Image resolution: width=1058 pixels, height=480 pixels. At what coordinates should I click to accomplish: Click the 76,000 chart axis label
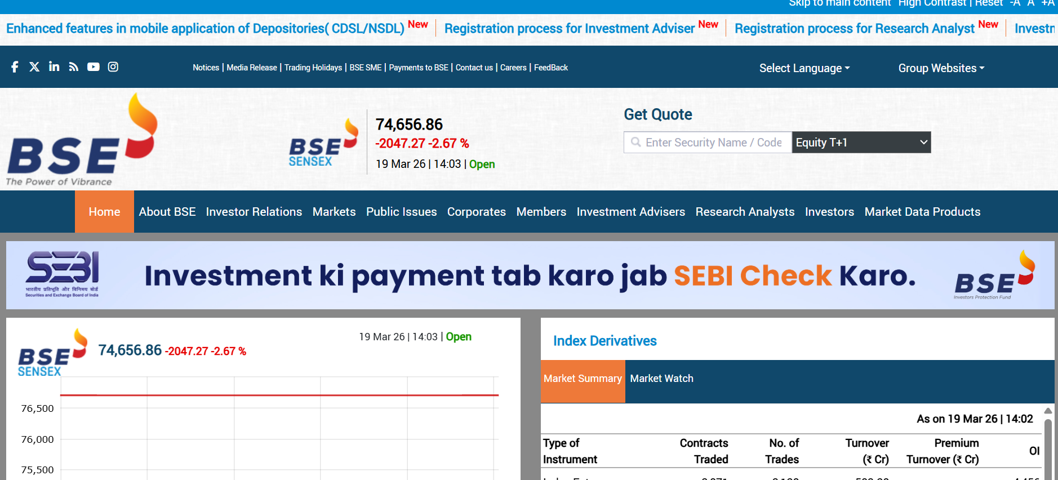(37, 439)
